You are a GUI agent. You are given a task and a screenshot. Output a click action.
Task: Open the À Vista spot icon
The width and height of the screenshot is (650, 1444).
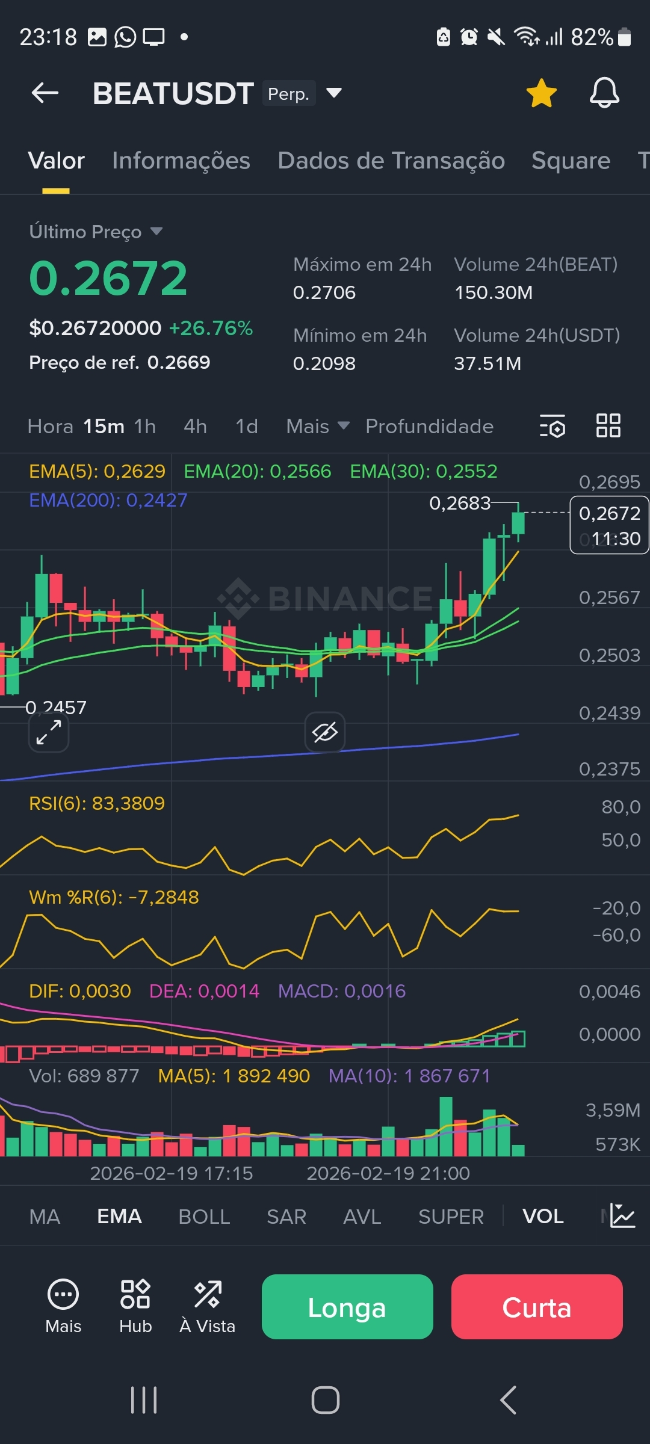tap(208, 1294)
